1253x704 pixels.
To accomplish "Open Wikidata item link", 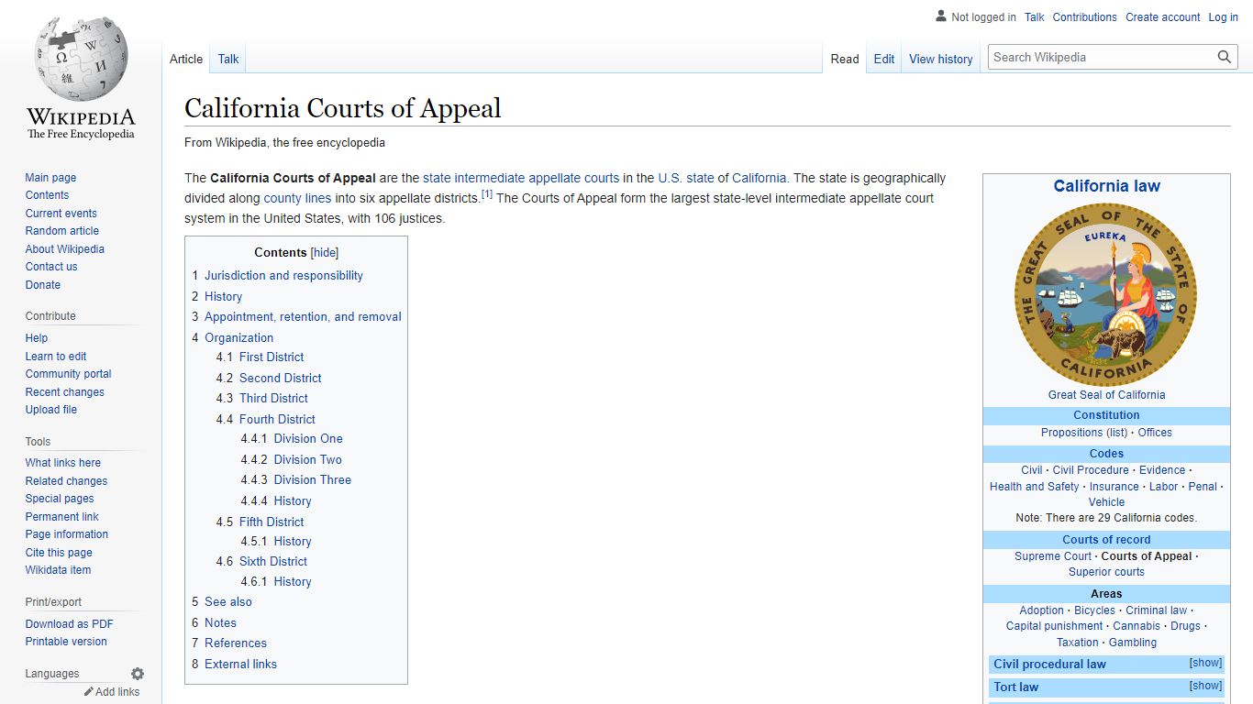I will point(58,570).
